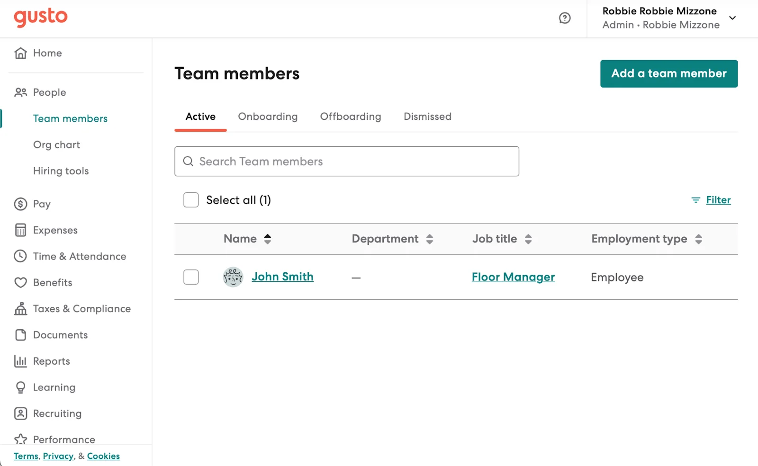Expand the Robbie Mizzone account dropdown chevron

pyautogui.click(x=732, y=18)
